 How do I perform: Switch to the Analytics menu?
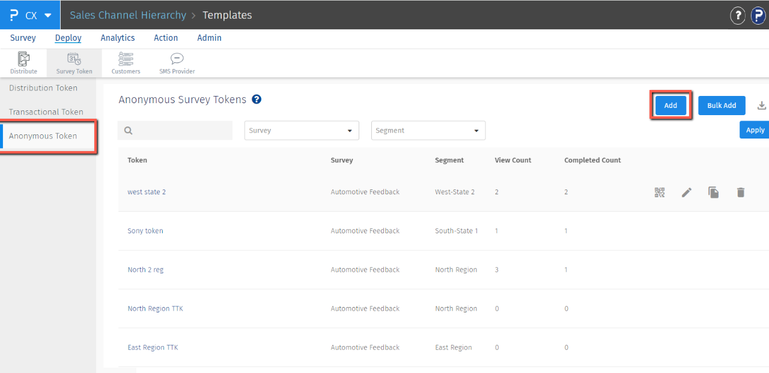(118, 38)
